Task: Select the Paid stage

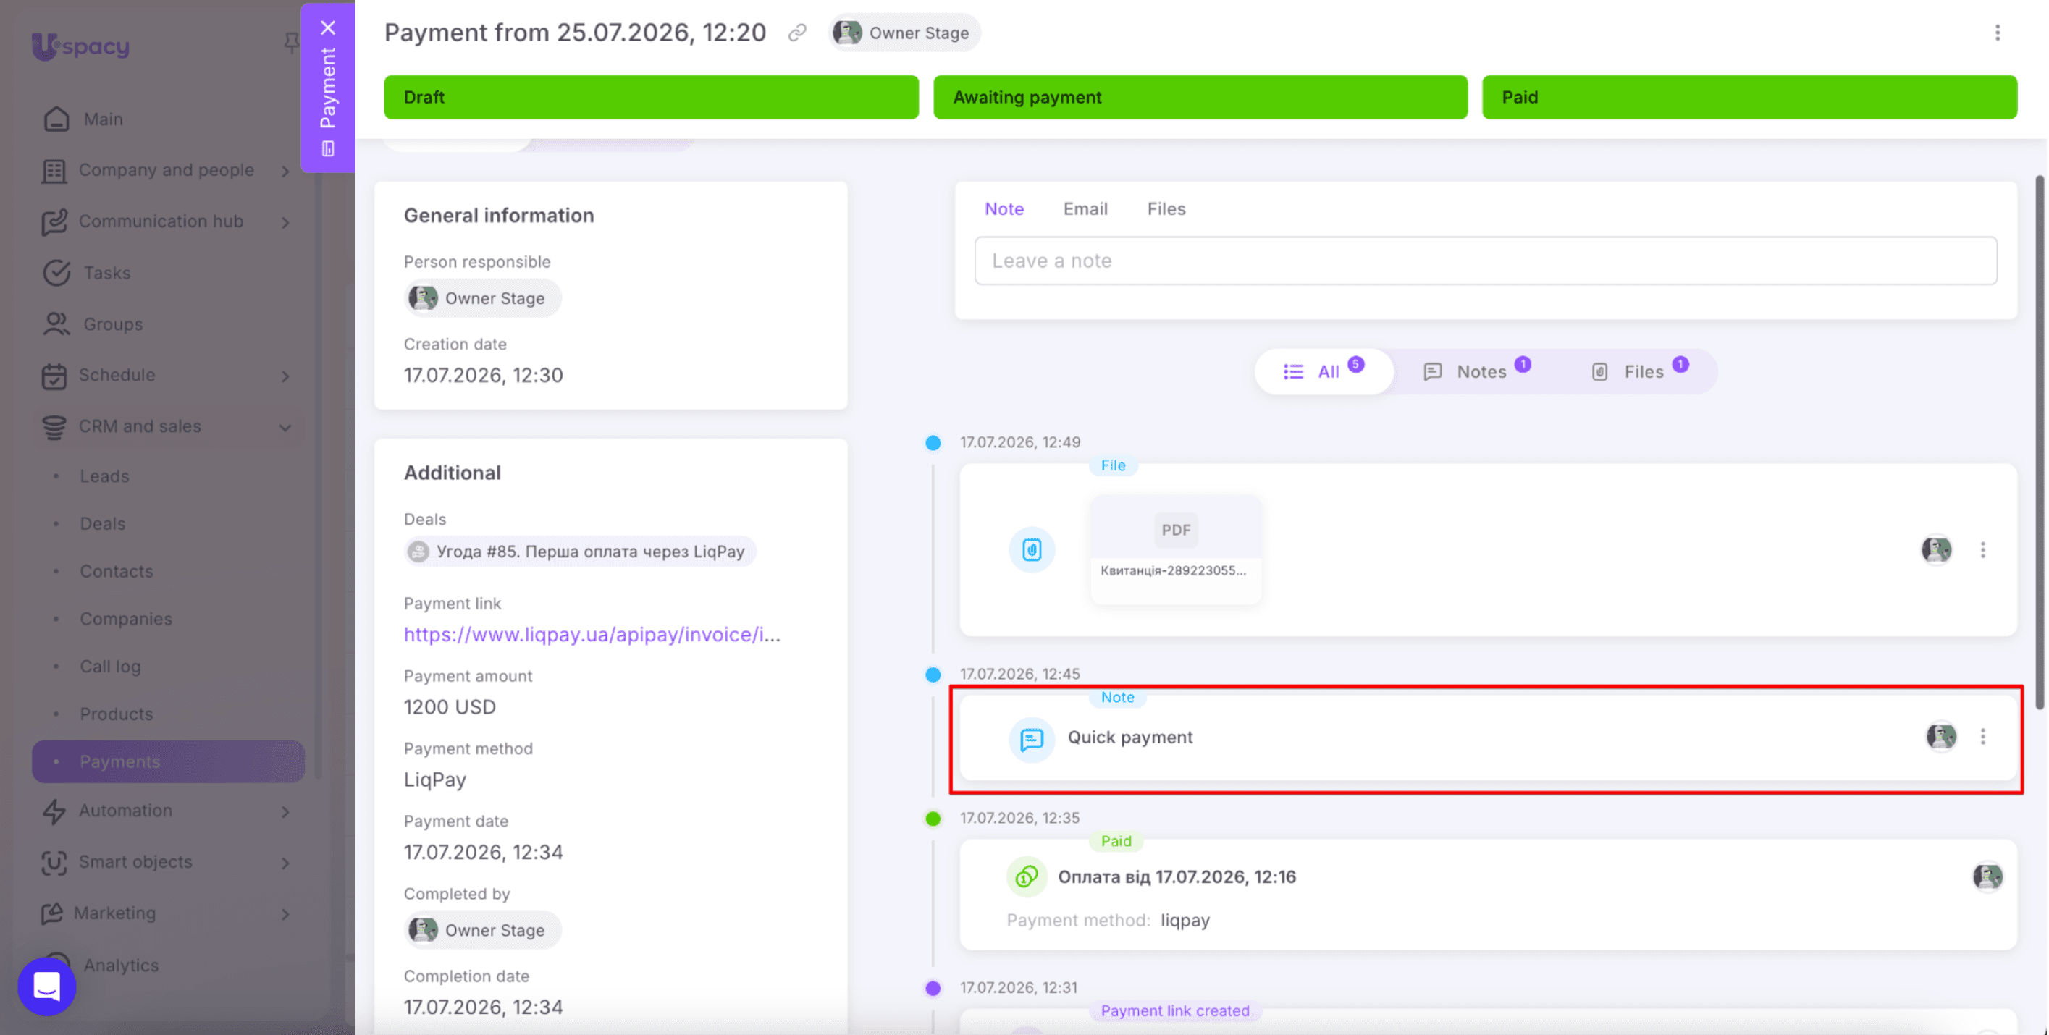Action: point(1749,97)
